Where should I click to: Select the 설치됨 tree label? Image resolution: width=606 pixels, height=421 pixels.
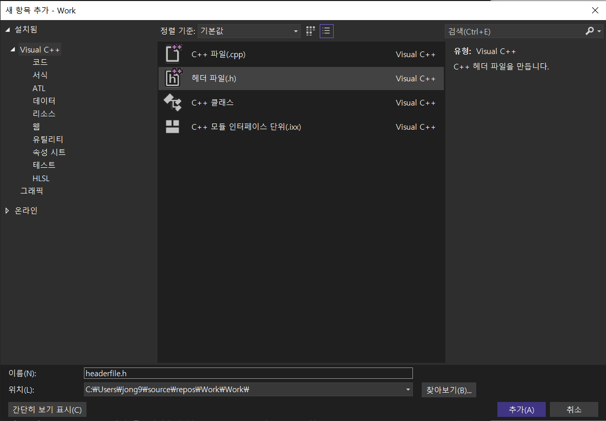(x=26, y=29)
